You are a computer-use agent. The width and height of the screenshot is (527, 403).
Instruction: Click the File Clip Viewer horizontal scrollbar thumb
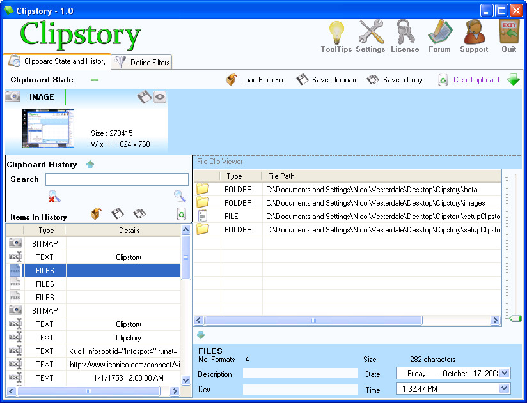click(x=313, y=321)
